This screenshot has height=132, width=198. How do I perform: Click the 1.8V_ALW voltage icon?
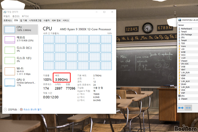coord(179,81)
